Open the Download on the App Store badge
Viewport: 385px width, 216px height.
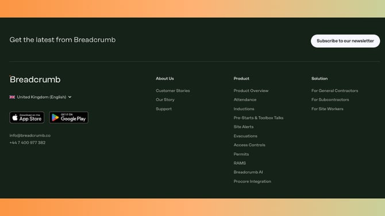pos(27,118)
